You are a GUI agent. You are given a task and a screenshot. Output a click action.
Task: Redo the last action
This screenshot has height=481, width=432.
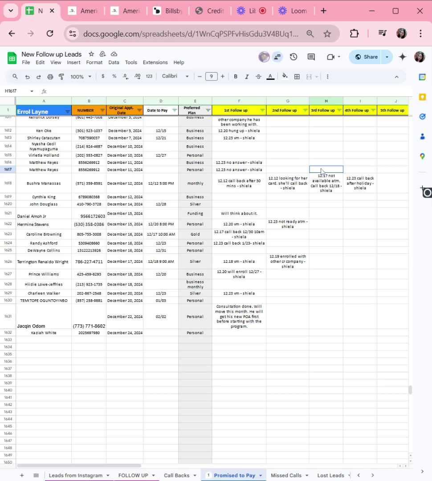pyautogui.click(x=39, y=77)
